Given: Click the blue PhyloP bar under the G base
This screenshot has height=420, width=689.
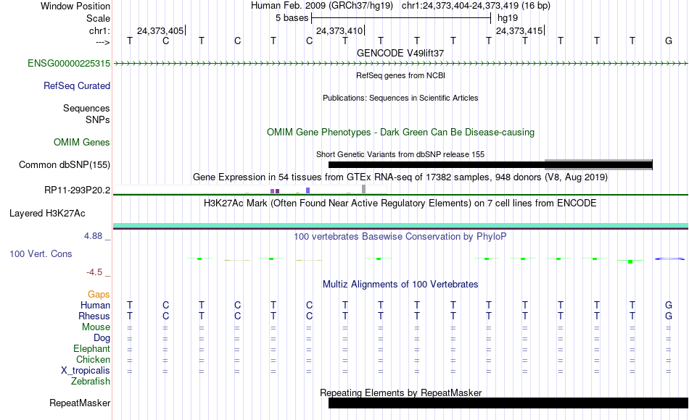Looking at the screenshot, I should 669,259.
